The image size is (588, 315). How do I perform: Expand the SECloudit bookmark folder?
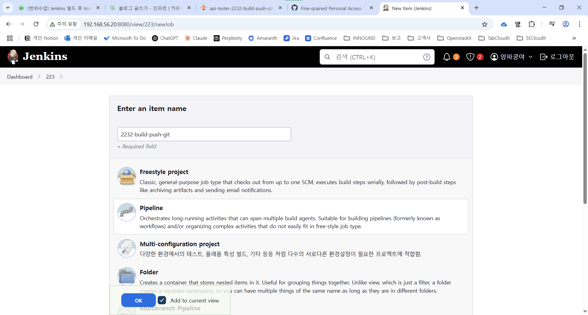531,38
